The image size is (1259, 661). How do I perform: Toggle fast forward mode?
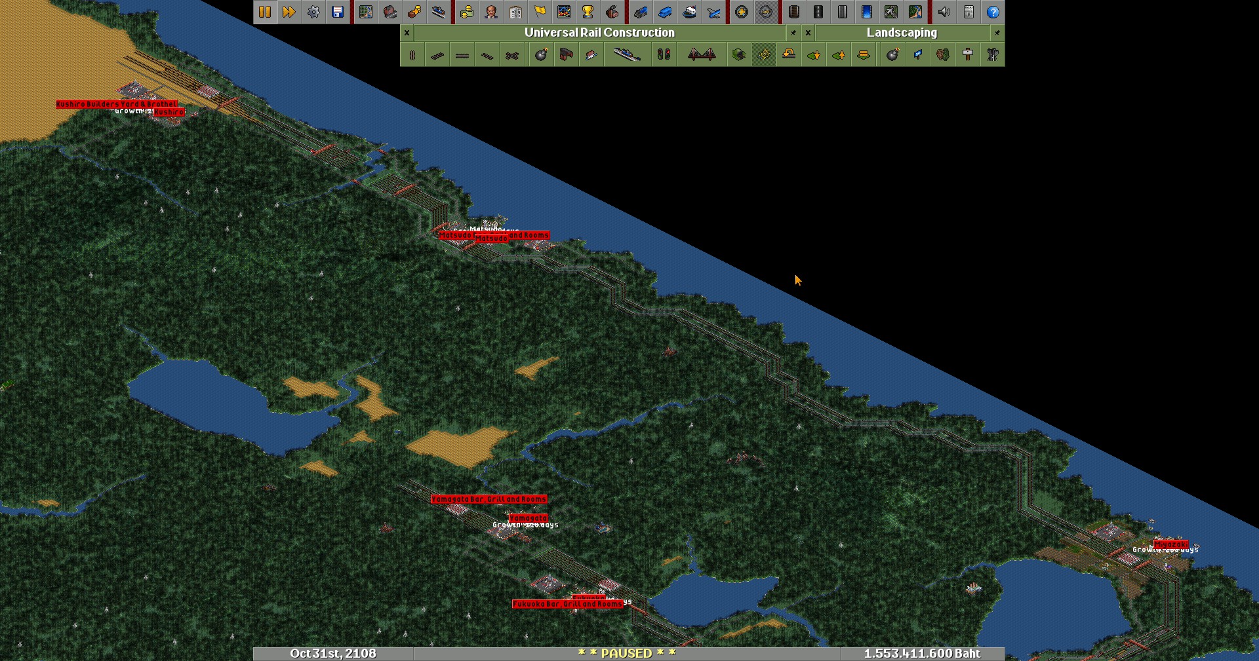289,12
